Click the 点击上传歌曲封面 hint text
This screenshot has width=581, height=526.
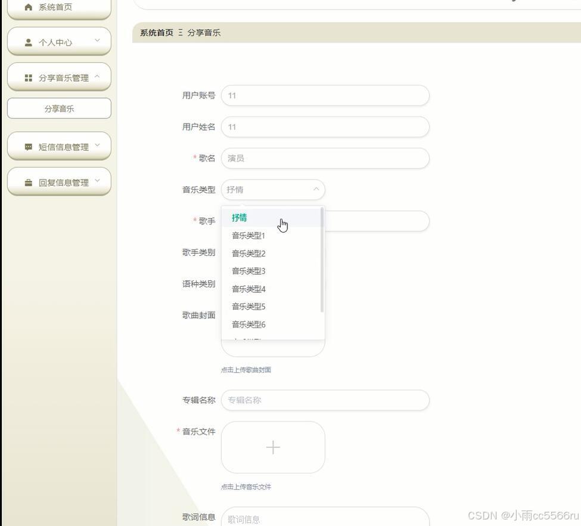pyautogui.click(x=246, y=370)
